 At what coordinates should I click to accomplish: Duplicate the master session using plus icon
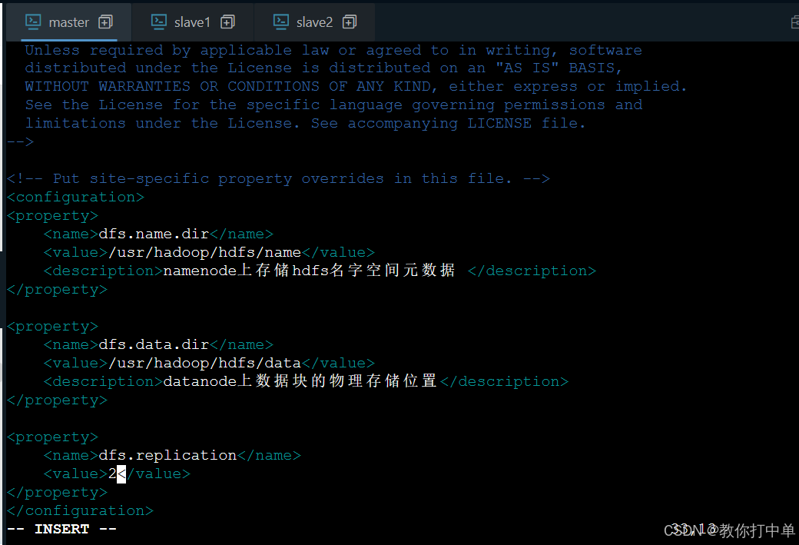click(x=105, y=22)
